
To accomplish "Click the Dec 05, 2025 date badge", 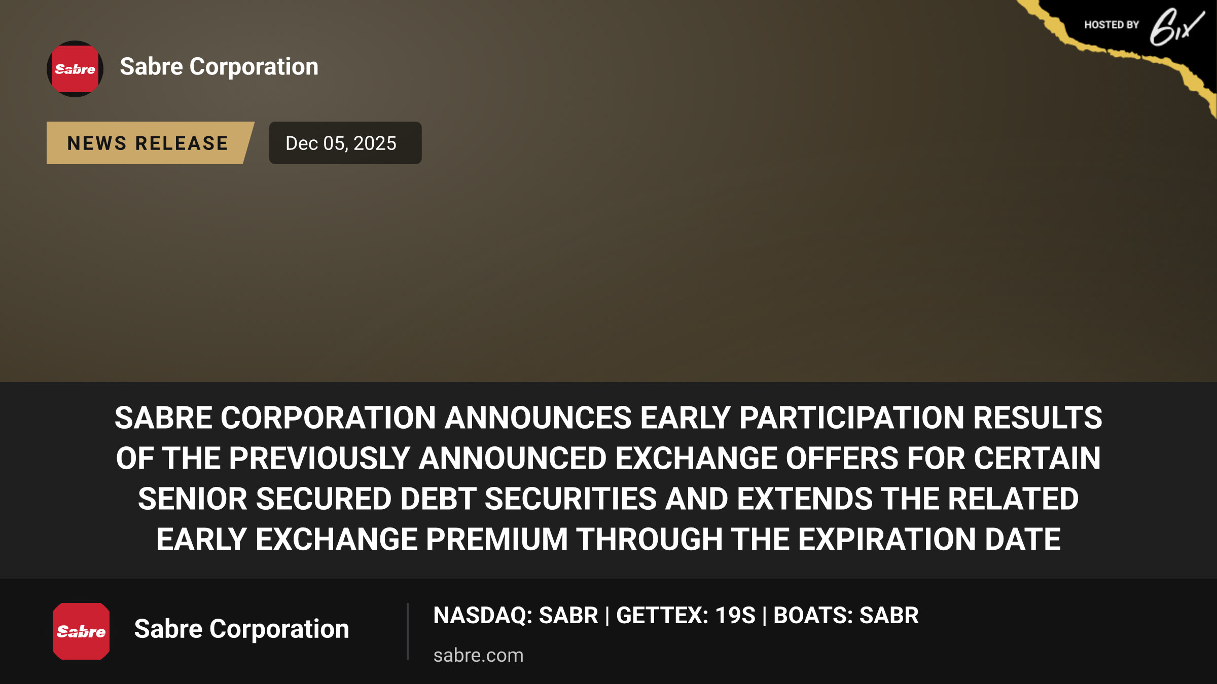I will [345, 143].
